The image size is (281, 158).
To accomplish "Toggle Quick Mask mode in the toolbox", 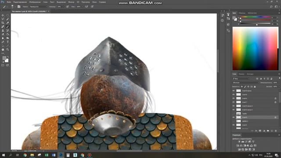I will coord(3,65).
